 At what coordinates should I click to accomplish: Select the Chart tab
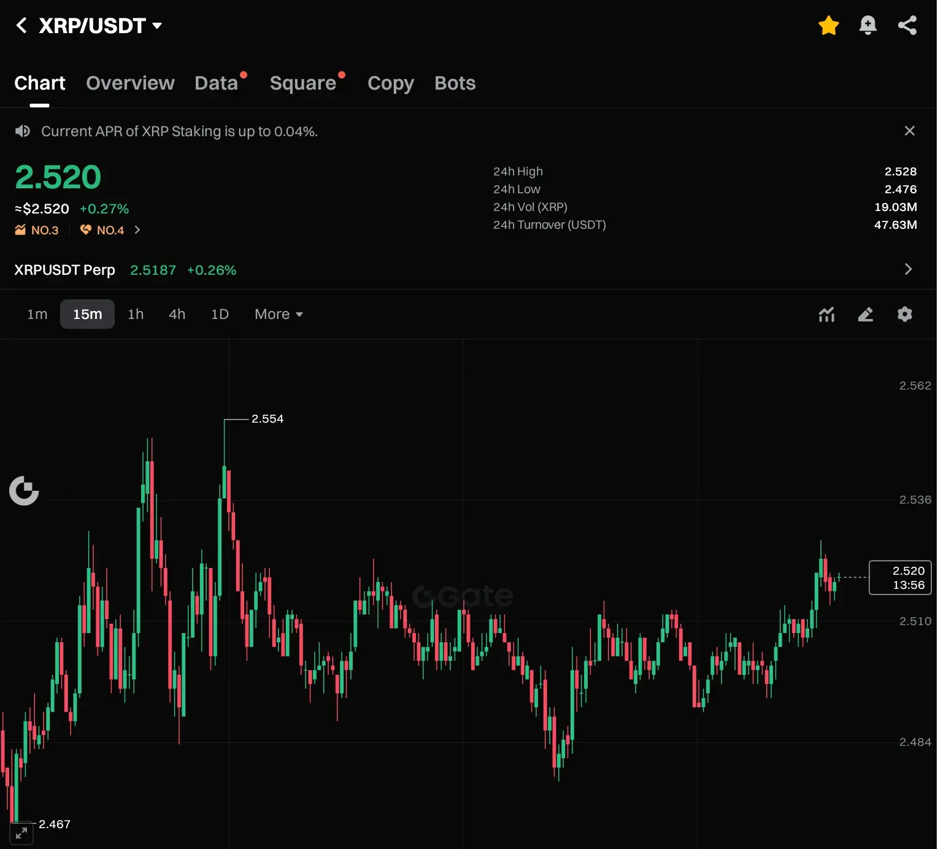pos(40,83)
